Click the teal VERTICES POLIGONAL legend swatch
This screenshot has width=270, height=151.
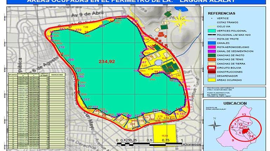(x=212, y=31)
